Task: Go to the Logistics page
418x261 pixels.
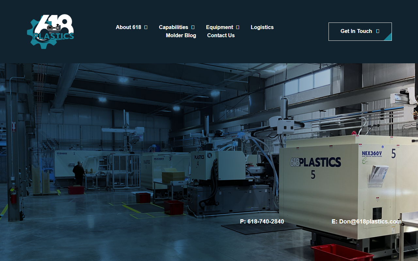Action: [x=262, y=27]
